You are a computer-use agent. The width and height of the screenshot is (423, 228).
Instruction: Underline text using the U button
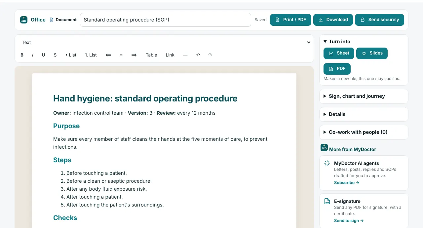coord(43,55)
